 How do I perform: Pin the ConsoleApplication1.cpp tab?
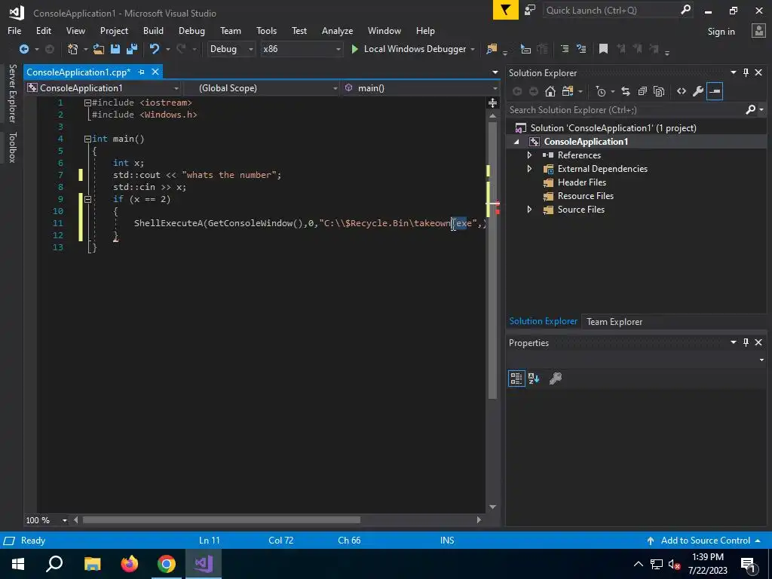point(141,72)
